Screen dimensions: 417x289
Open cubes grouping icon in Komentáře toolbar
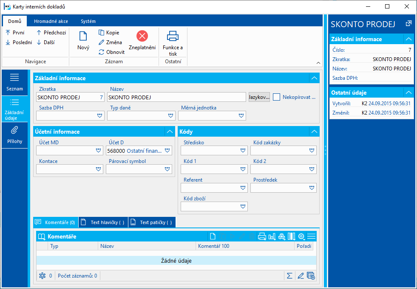click(x=282, y=236)
